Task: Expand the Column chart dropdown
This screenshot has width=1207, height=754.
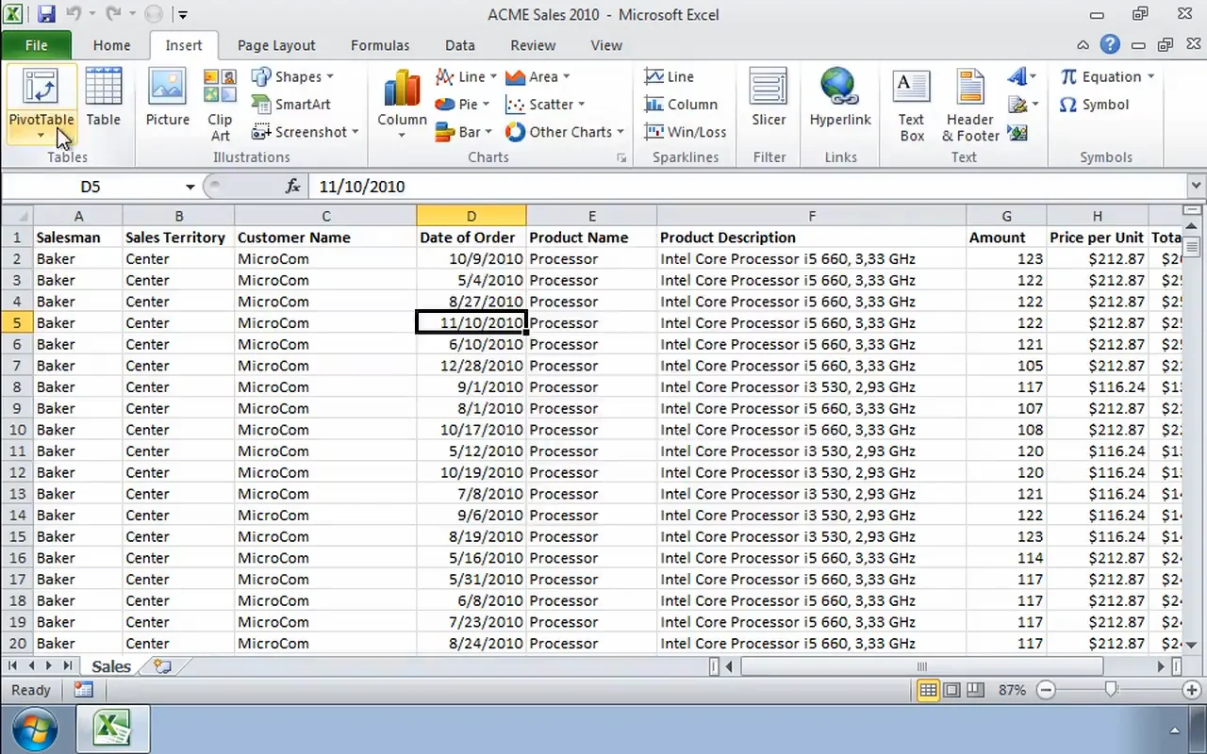Action: point(402,135)
